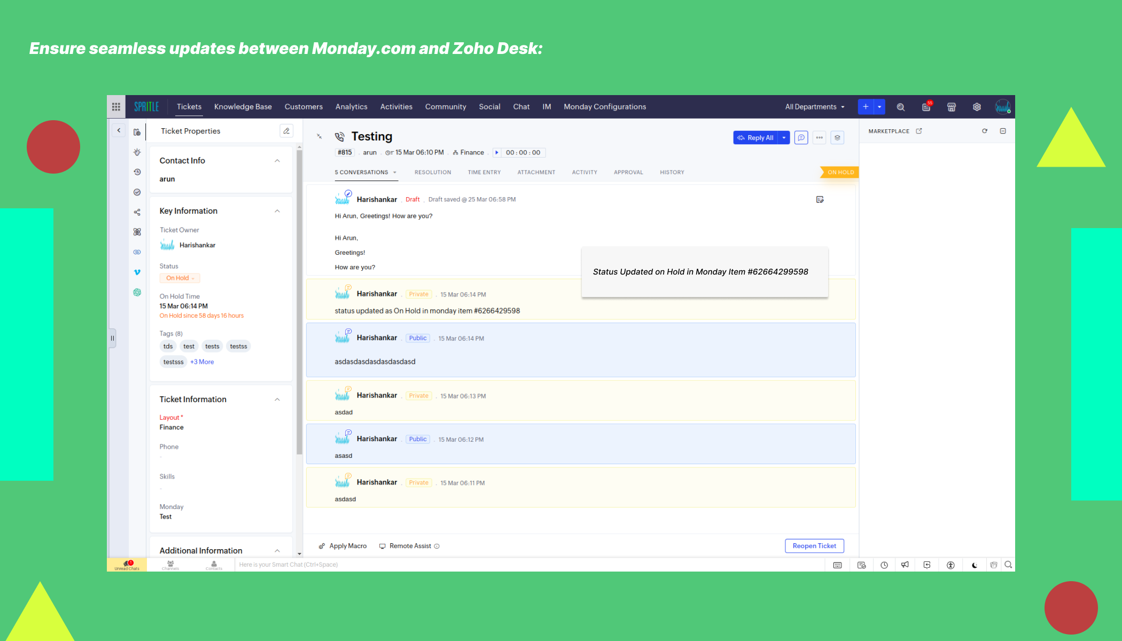Switch to the Resolution tab

point(433,173)
